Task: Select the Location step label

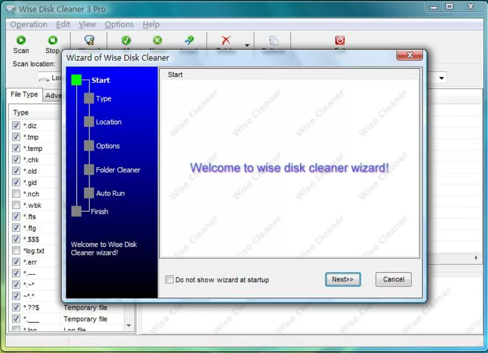Action: coord(109,122)
